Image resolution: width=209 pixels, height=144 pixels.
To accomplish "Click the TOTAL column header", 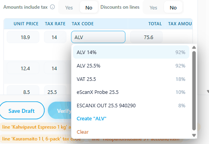I will [x=155, y=24].
